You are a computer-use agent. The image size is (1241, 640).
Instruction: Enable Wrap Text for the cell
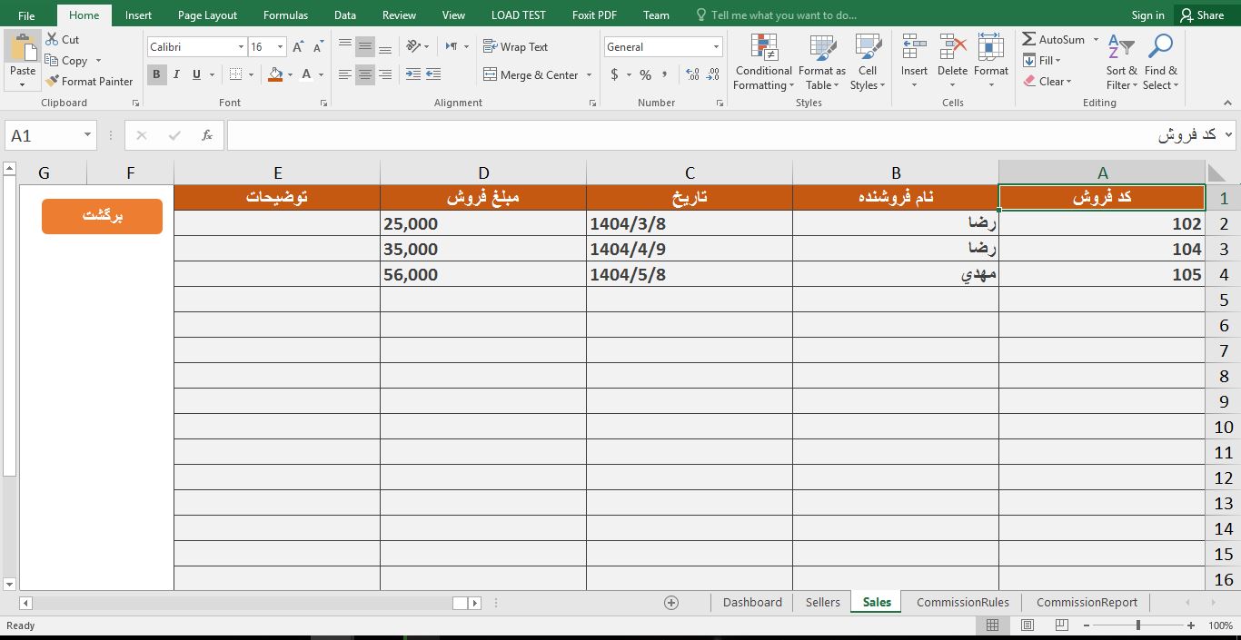click(515, 47)
